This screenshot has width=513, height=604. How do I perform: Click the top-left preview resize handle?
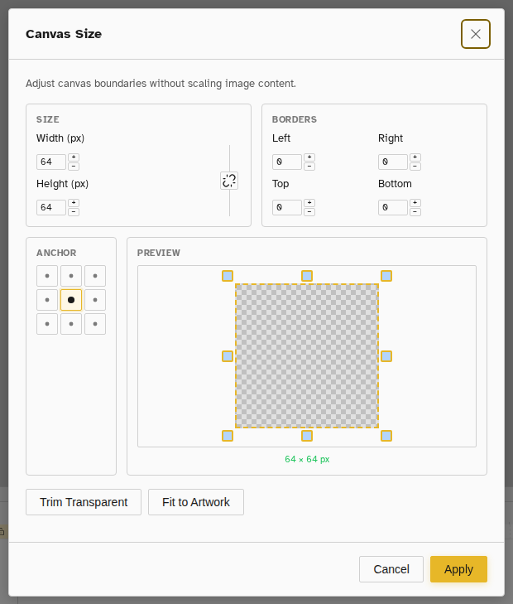(228, 276)
